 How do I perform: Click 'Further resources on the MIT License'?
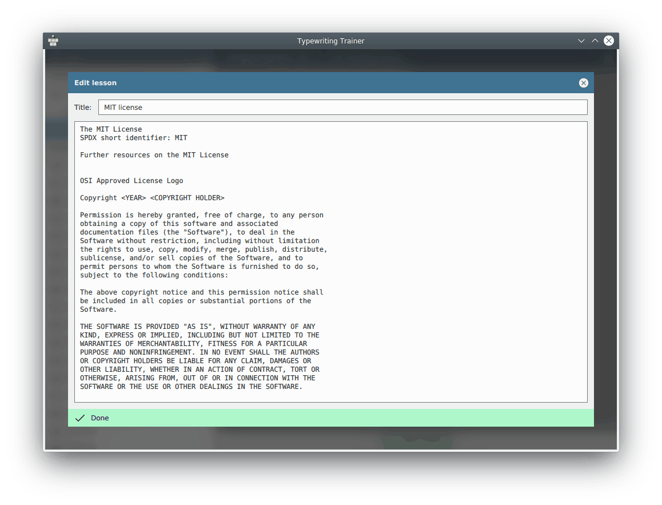(154, 155)
